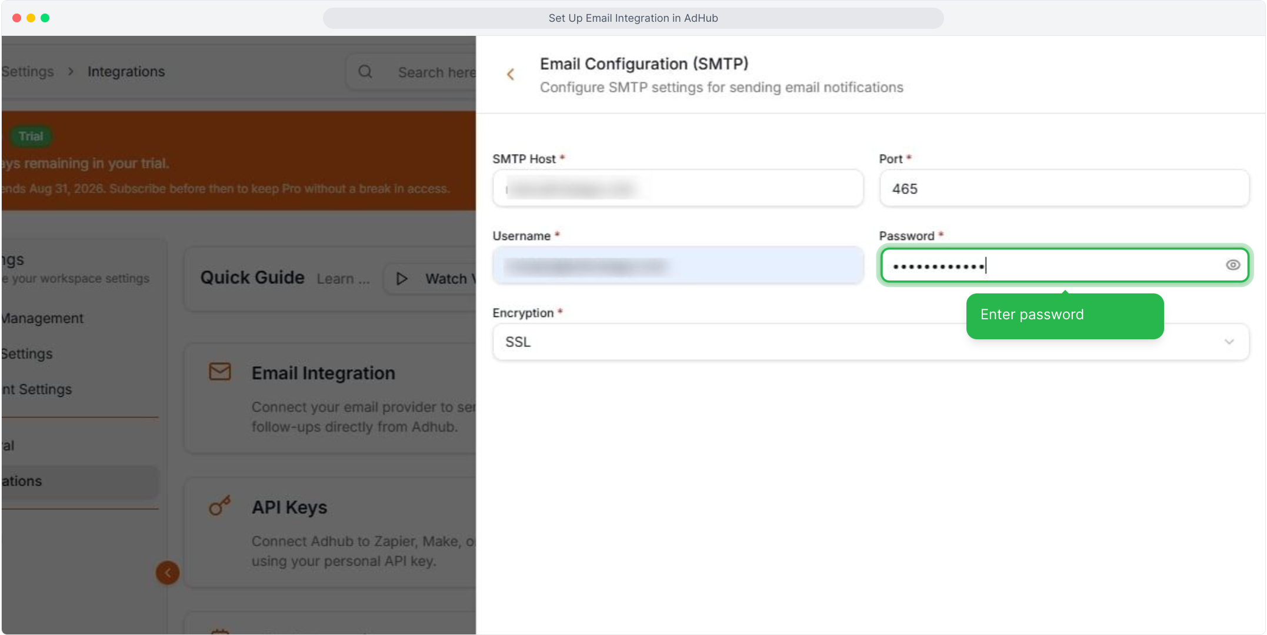Click the Trial badge
1267x635 pixels.
pos(31,136)
